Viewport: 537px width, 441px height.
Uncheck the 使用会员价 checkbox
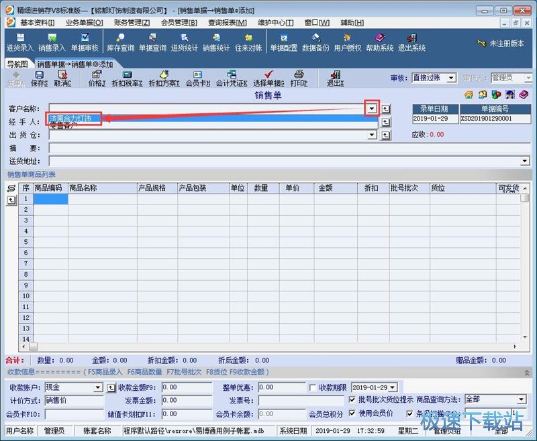coord(352,414)
